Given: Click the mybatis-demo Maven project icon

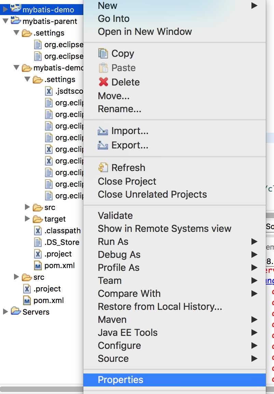Looking at the screenshot, I should tap(16, 9).
